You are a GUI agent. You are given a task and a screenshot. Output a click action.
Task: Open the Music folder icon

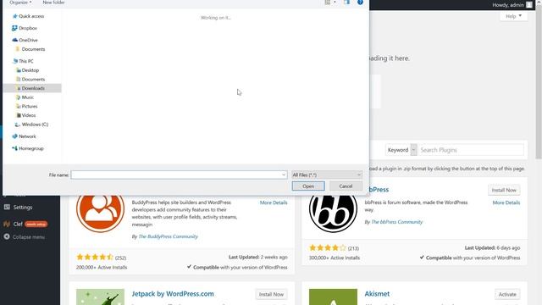coord(18,97)
